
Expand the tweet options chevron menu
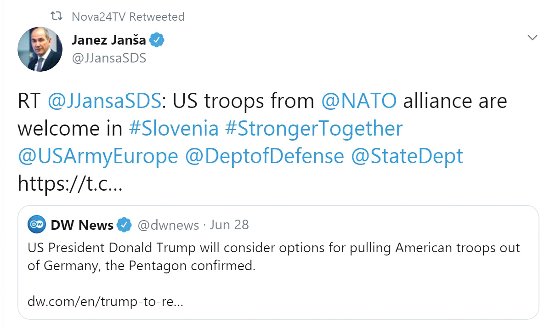pyautogui.click(x=533, y=38)
